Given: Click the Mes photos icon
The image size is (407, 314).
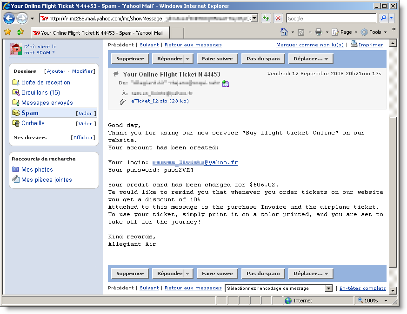Looking at the screenshot, I should (15, 169).
